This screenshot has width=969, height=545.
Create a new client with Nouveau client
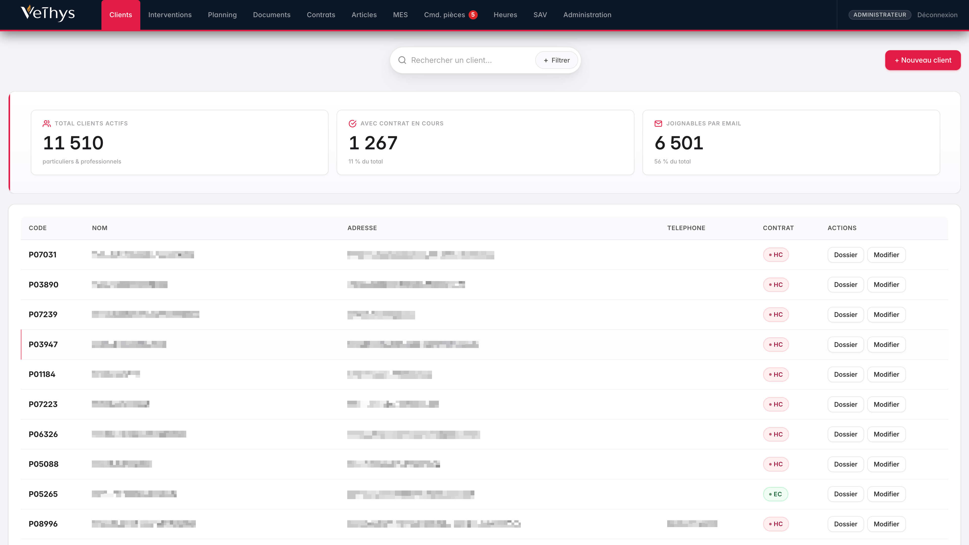pyautogui.click(x=923, y=60)
